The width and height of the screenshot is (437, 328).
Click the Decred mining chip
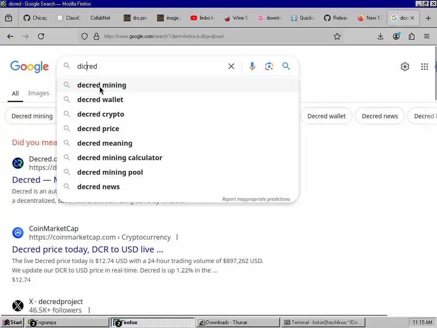pyautogui.click(x=32, y=116)
